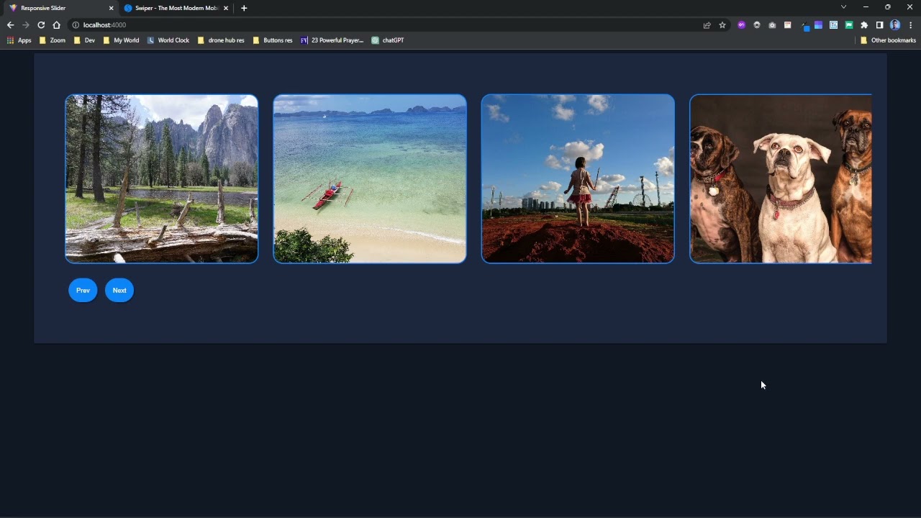This screenshot has width=921, height=518.
Task: Open the Zoom bookmarks folder
Action: click(x=53, y=40)
